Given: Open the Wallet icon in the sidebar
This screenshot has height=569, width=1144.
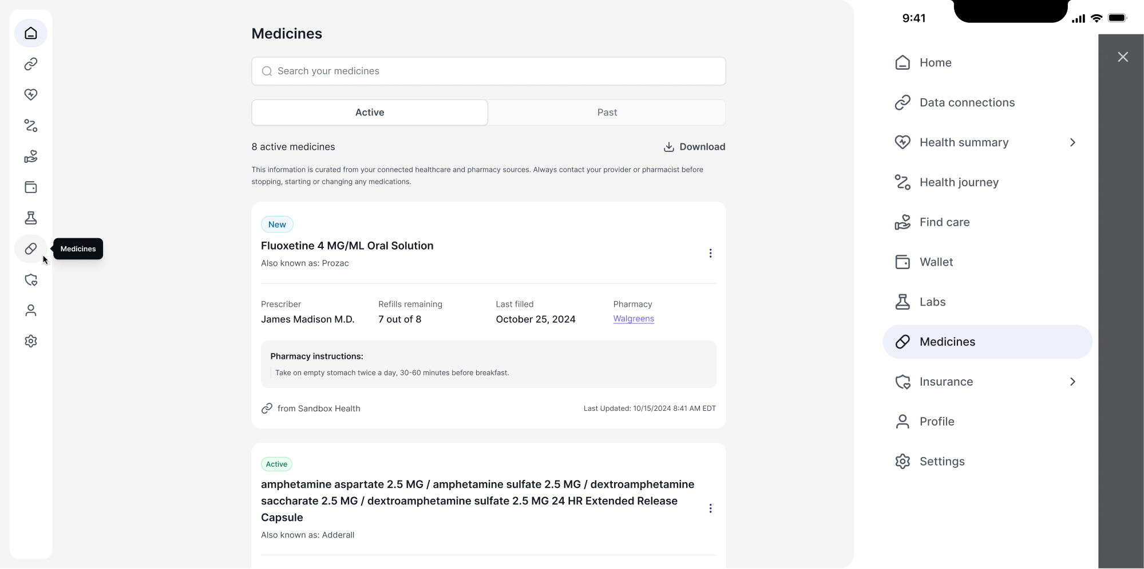Looking at the screenshot, I should point(31,187).
